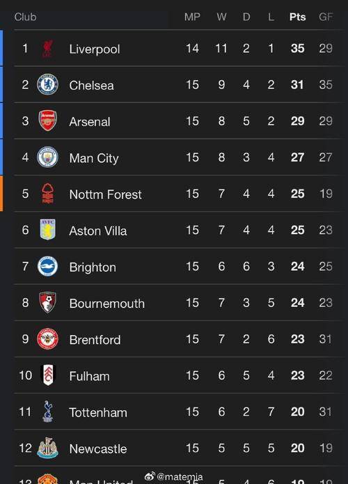Viewport: 348px width, 484px height.
Task: Select the MP column header
Action: click(x=192, y=17)
